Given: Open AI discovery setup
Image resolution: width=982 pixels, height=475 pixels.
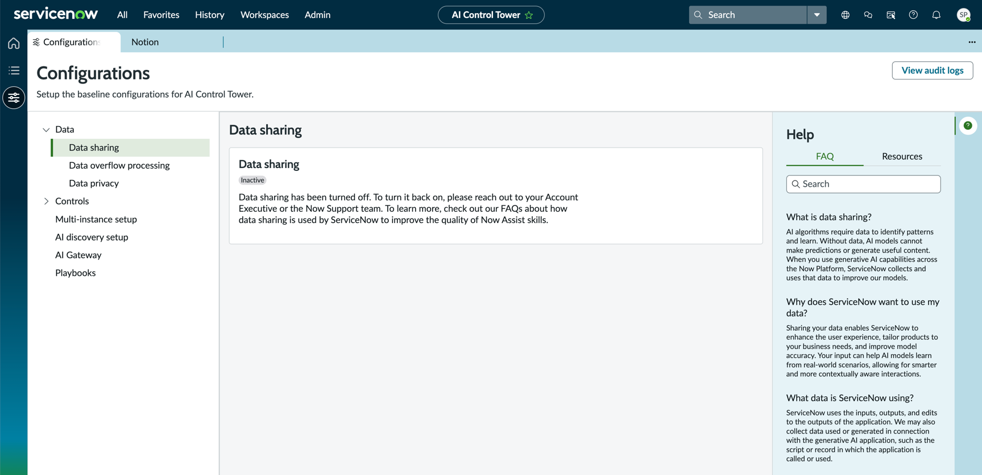Looking at the screenshot, I should 92,237.
